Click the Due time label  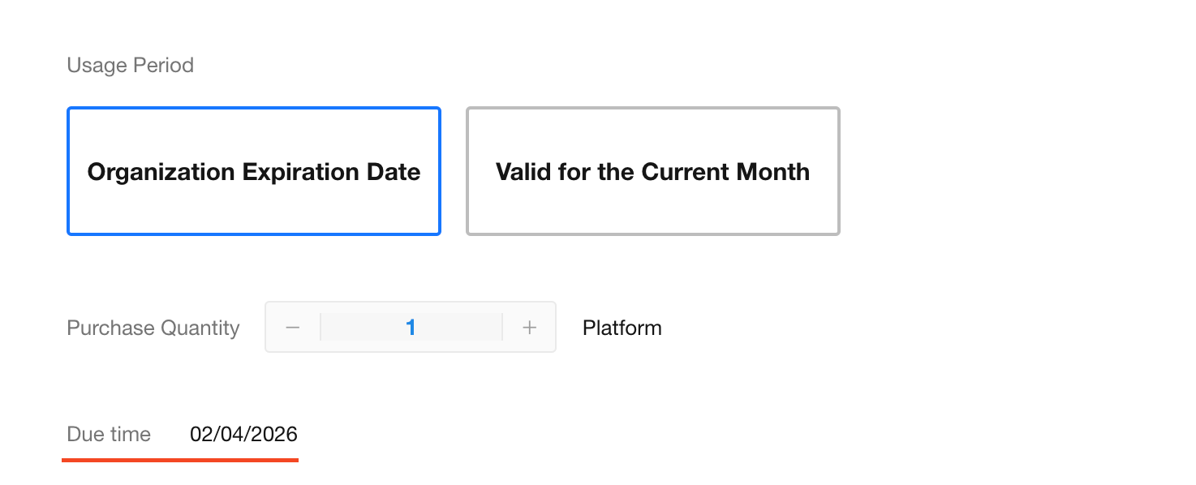coord(109,434)
